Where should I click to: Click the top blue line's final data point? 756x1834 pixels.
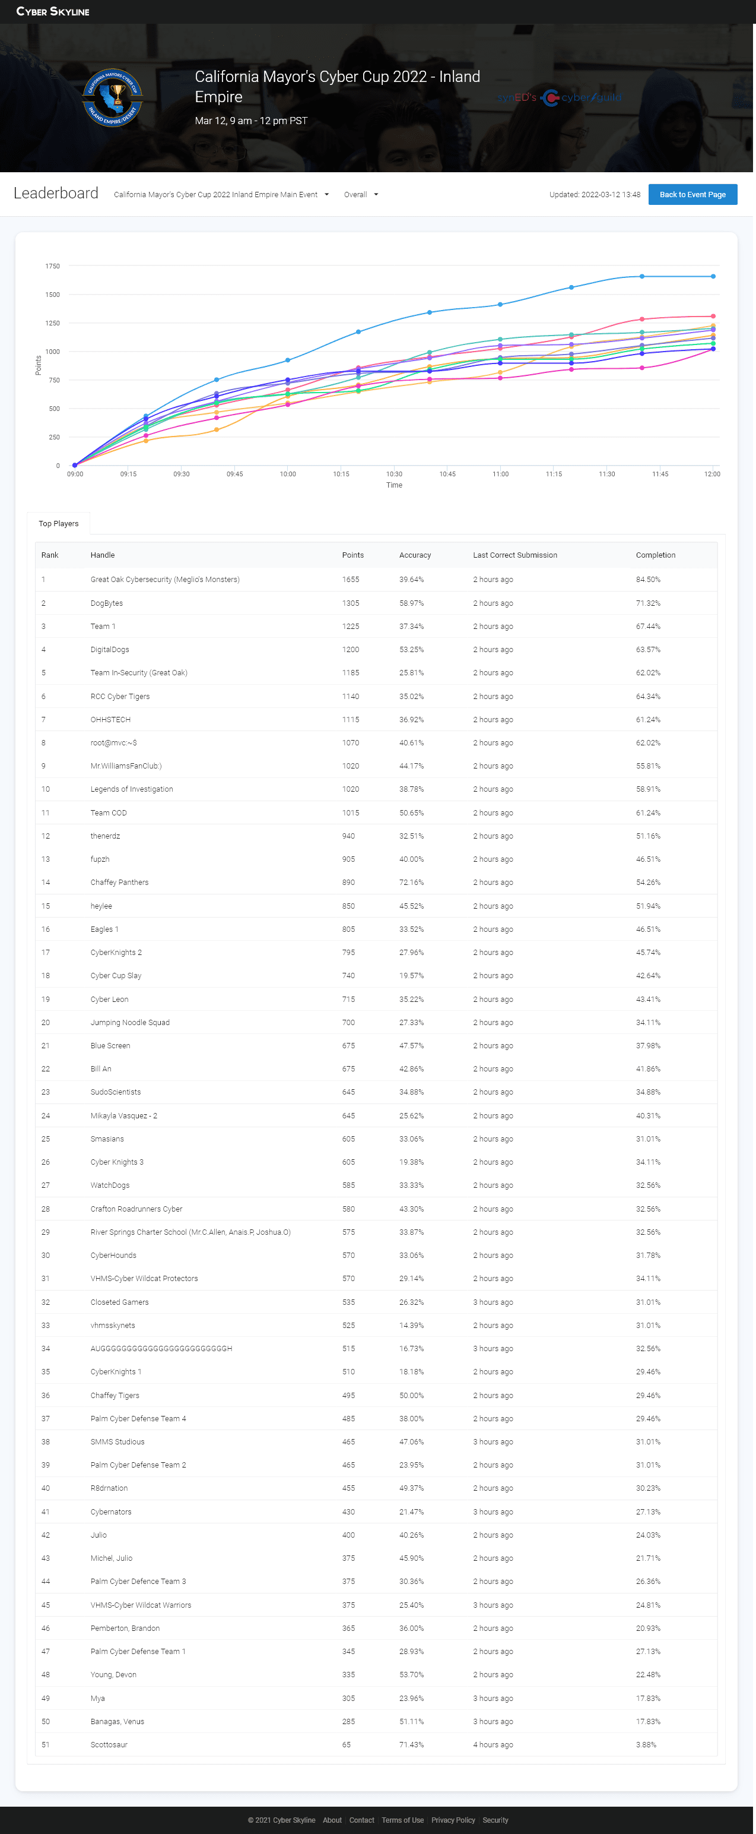click(x=713, y=276)
